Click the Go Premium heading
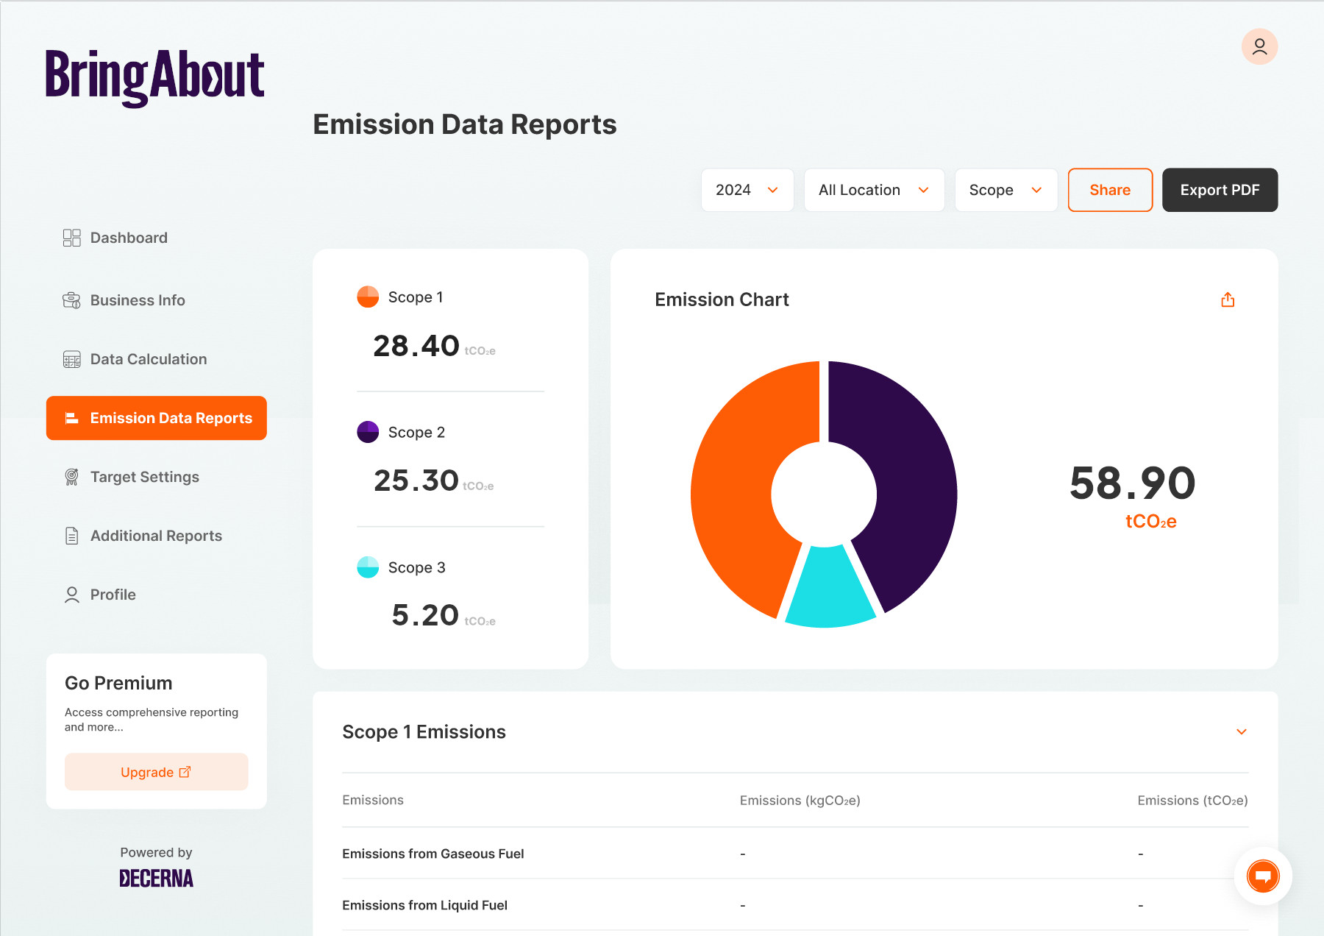Screen dimensions: 1324x936 pyautogui.click(x=118, y=683)
